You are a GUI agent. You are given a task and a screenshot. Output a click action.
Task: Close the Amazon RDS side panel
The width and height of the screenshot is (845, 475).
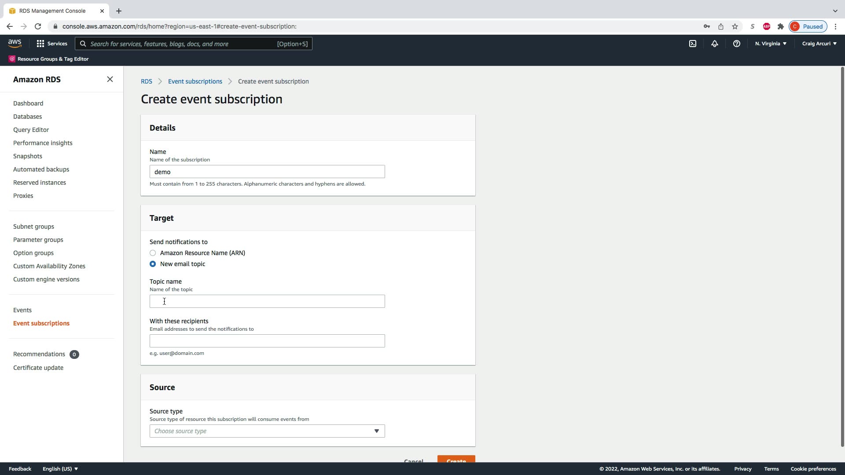point(110,79)
